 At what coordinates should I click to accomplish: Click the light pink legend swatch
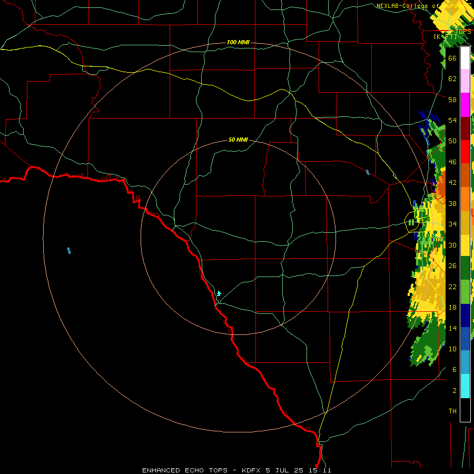[x=465, y=81]
